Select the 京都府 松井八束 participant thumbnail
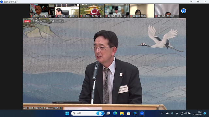The height and width of the screenshot is (117, 209). [92, 11]
